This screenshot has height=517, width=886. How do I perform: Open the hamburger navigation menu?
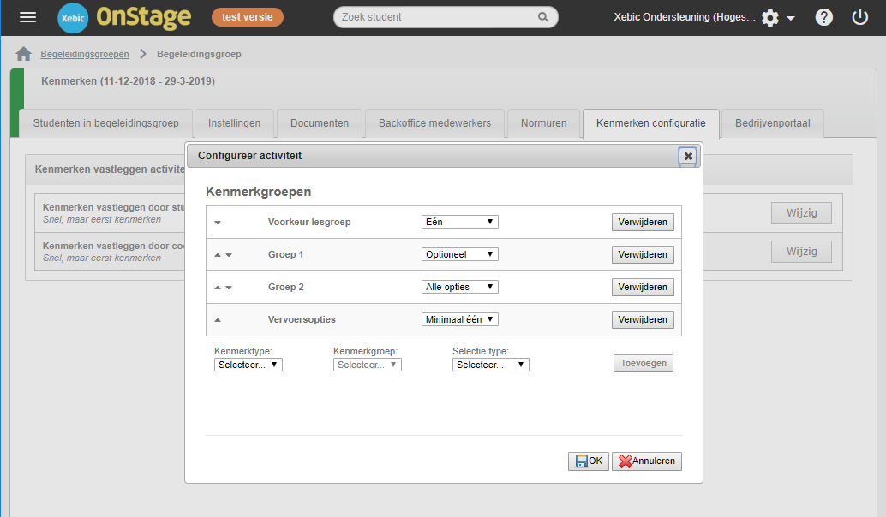click(27, 17)
